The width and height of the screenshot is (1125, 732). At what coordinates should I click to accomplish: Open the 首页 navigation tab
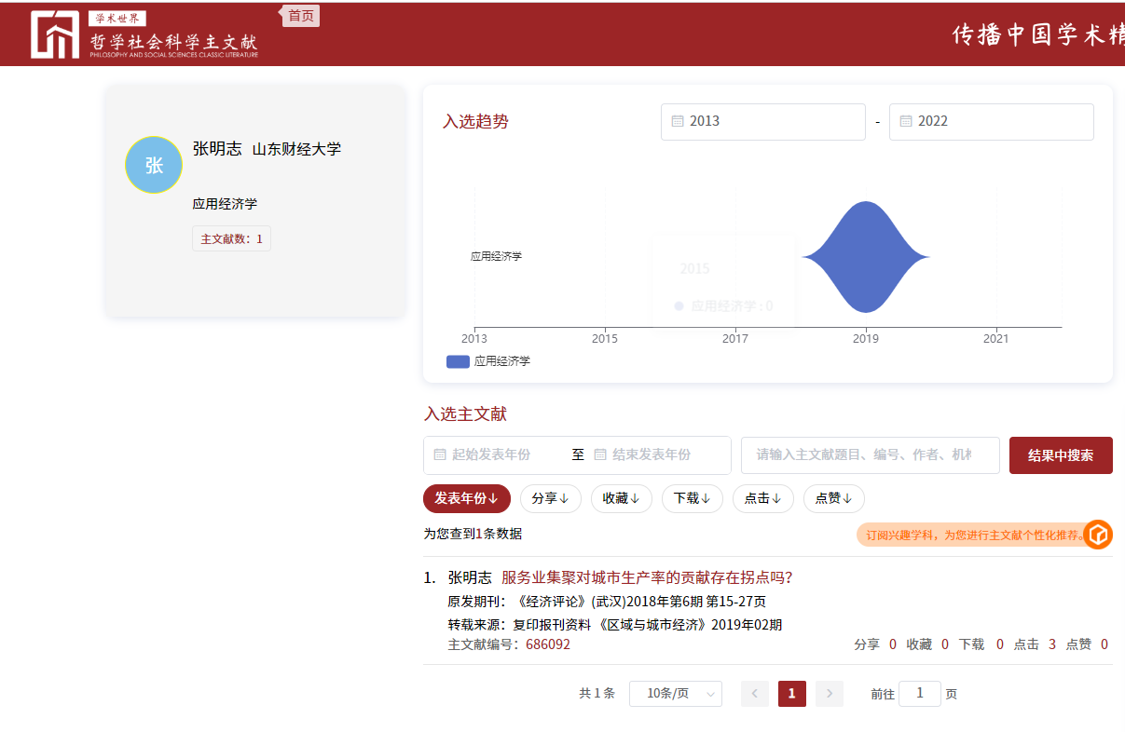click(x=300, y=16)
